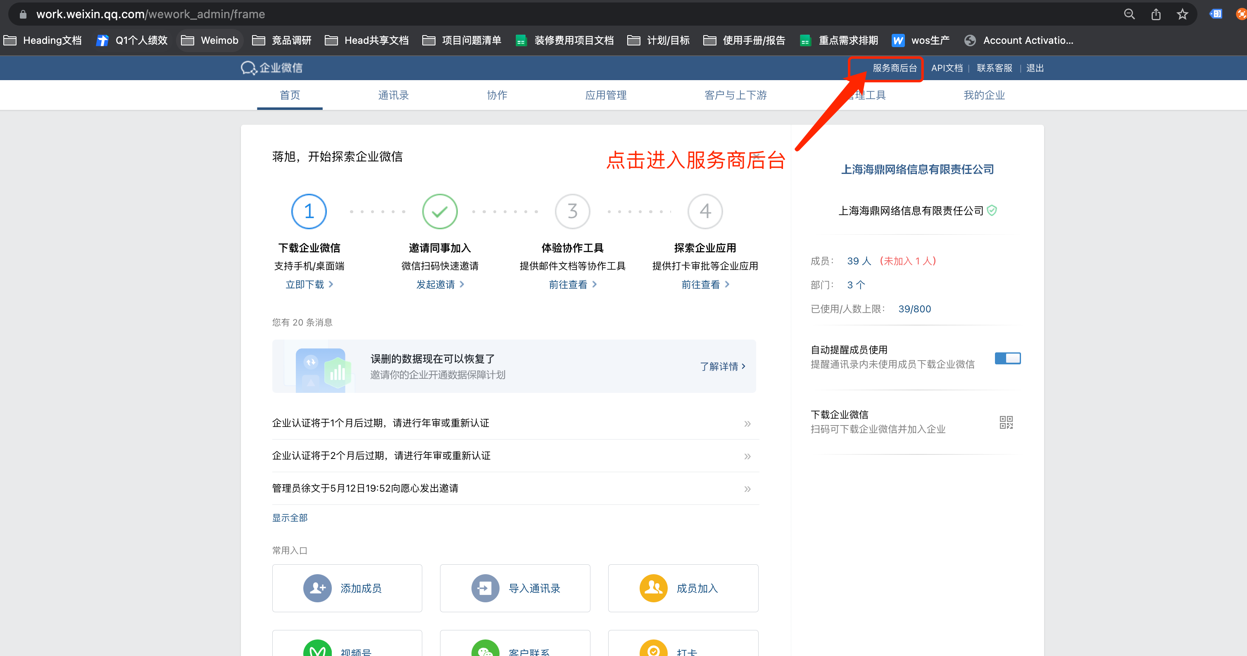
Task: Click the green verified shield badge
Action: 991,210
